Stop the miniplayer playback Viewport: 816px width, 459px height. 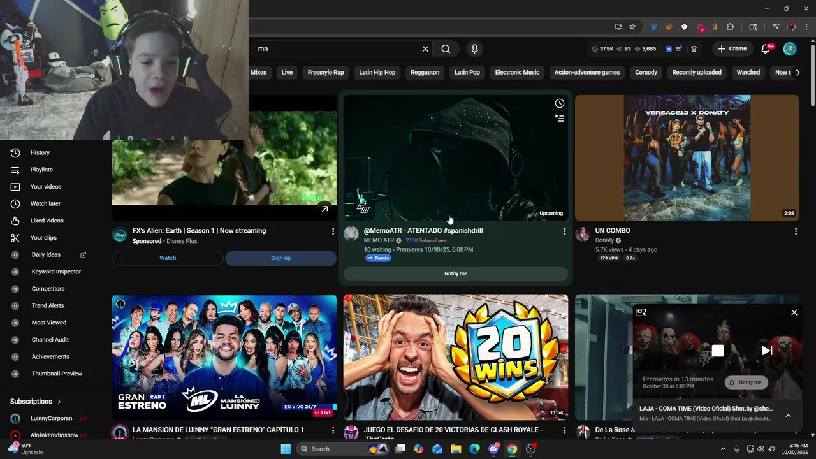[x=718, y=351]
